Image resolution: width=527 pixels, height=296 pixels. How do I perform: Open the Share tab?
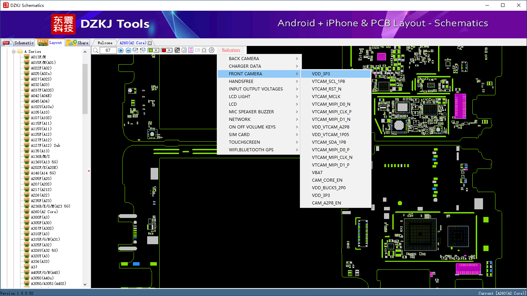coord(78,43)
